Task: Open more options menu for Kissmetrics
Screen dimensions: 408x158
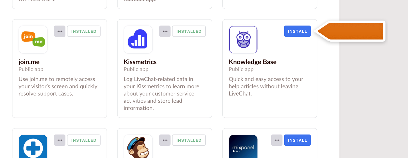Action: (165, 31)
